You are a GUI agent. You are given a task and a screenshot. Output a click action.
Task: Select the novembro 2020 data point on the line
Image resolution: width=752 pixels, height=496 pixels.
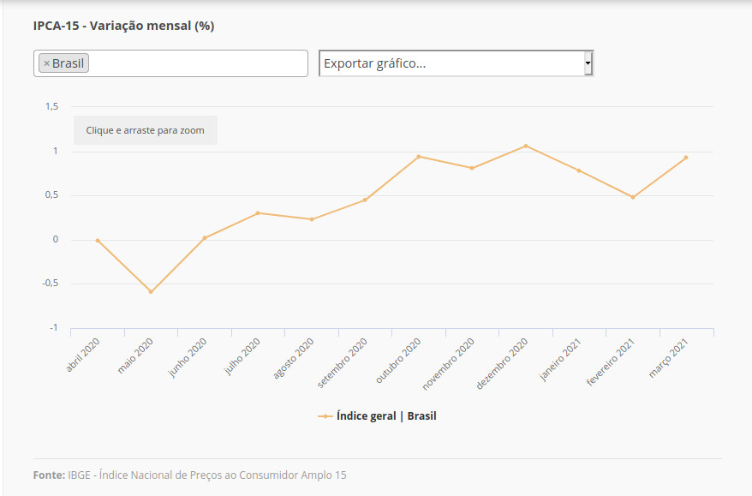point(472,168)
